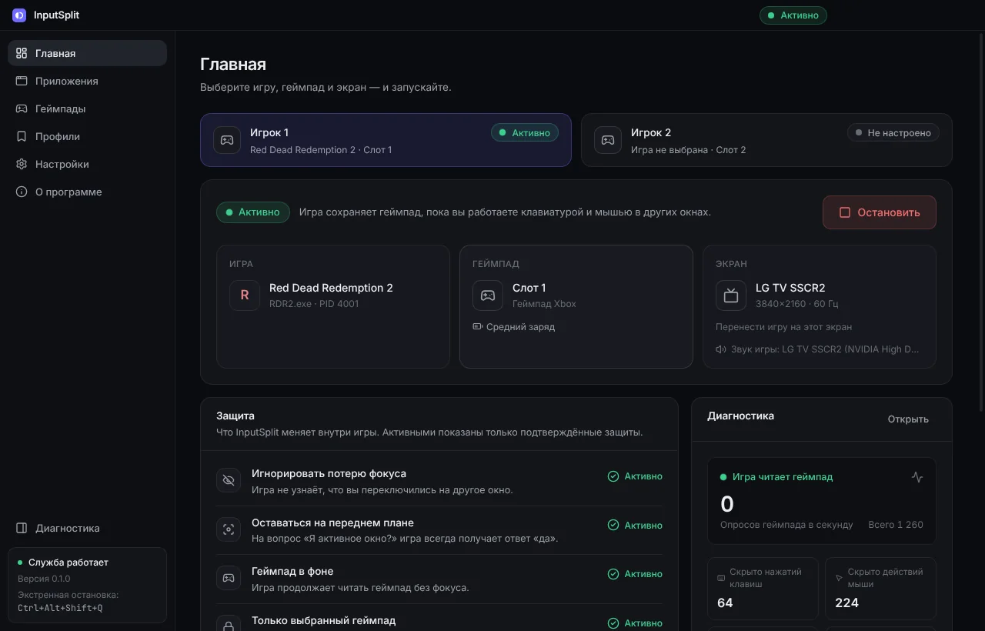Click the red R icon of Red Dead Redemption 2
This screenshot has height=631, width=985.
245,295
